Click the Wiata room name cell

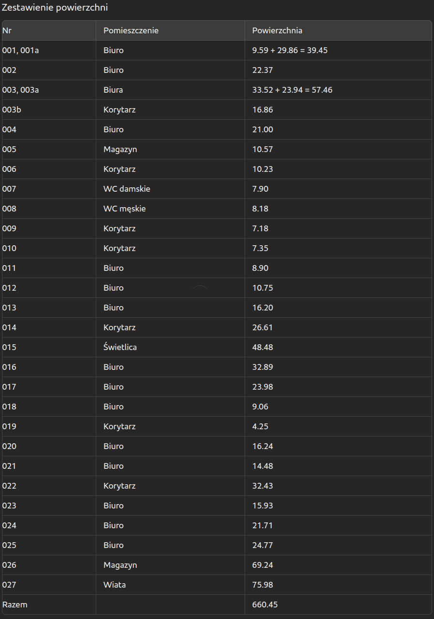point(115,585)
